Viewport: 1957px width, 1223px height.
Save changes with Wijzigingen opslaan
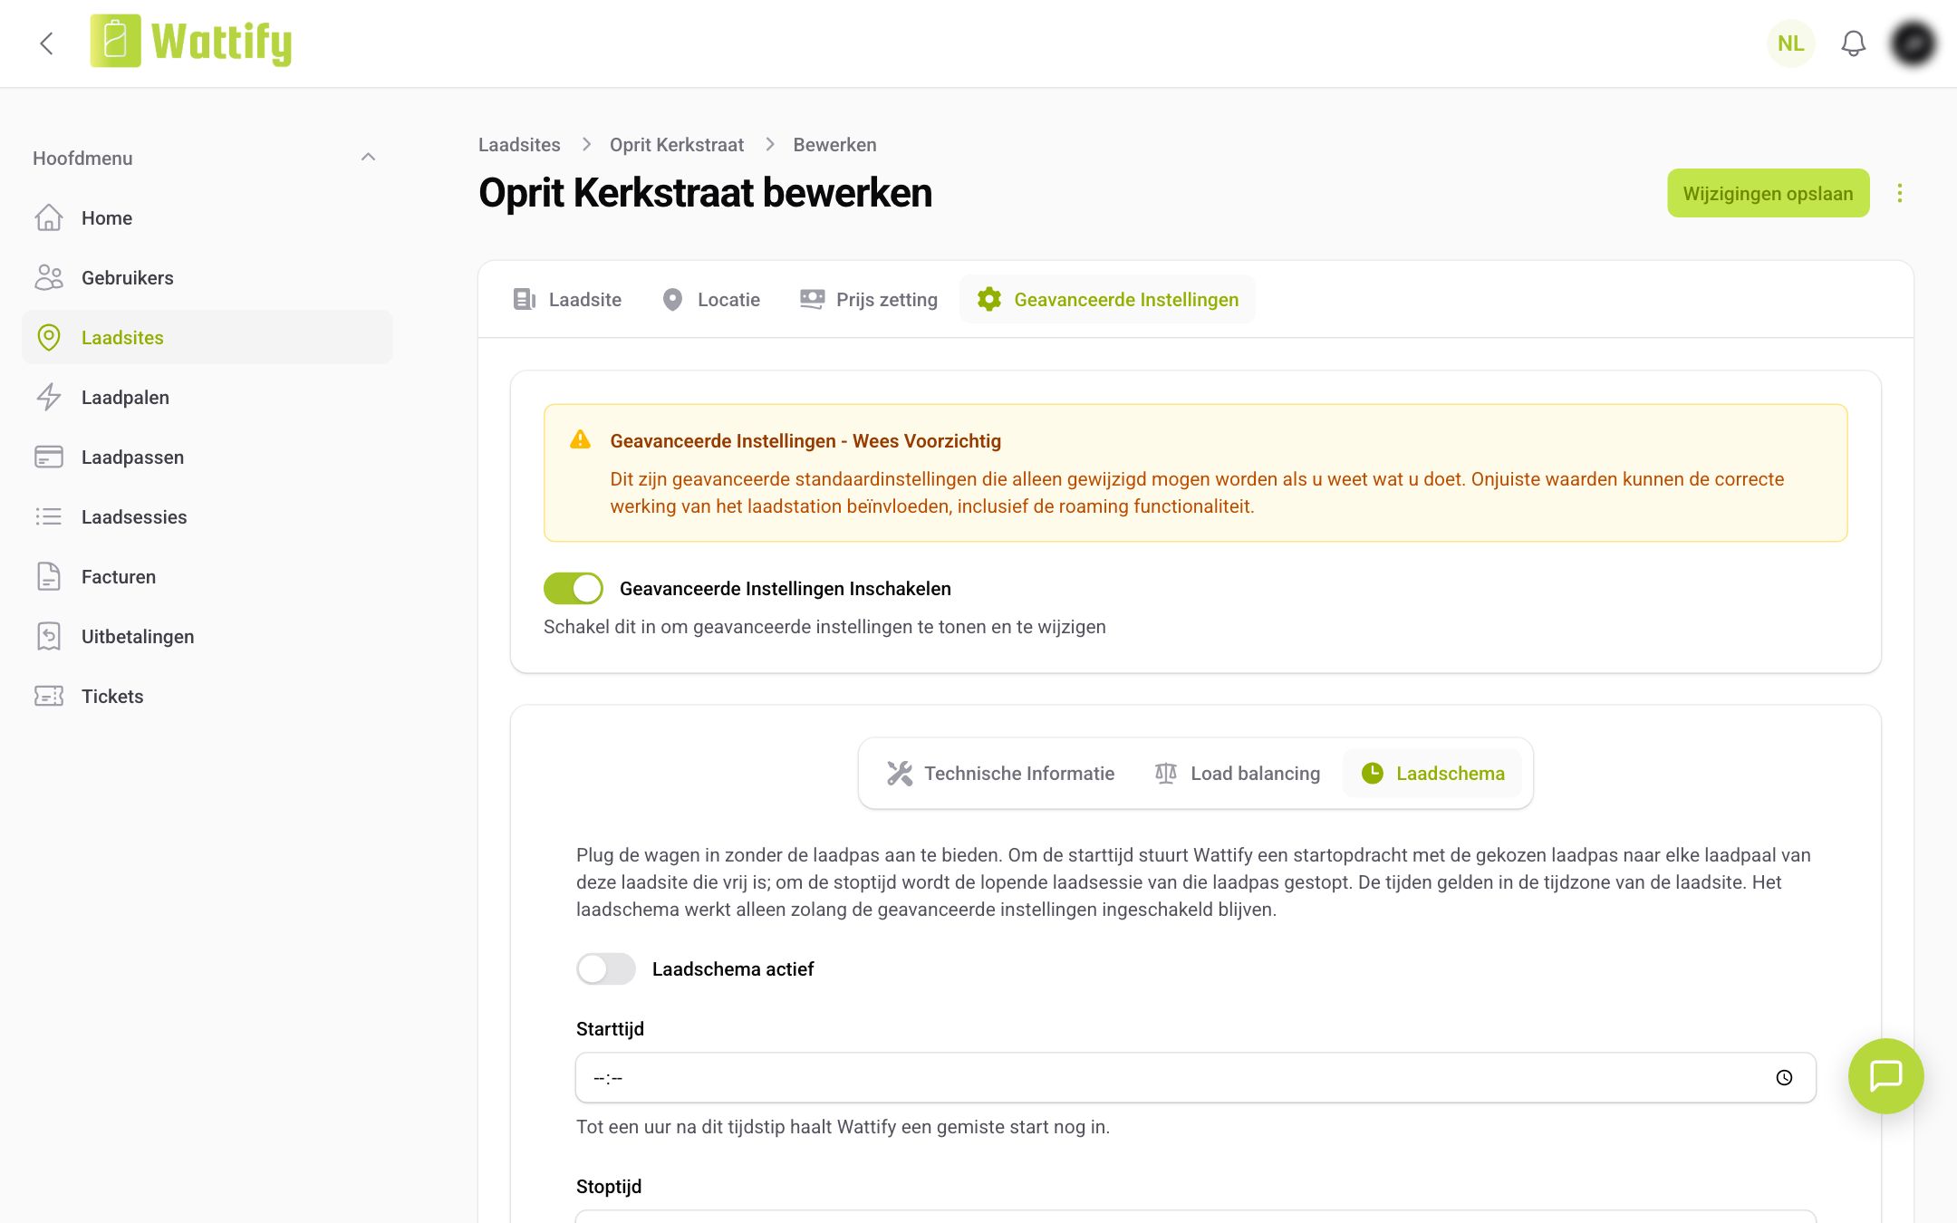tap(1769, 193)
